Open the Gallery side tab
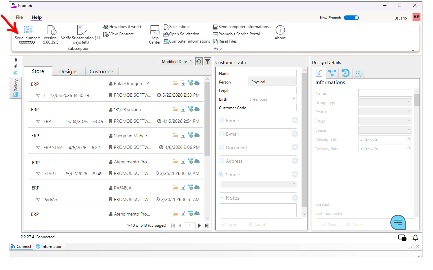The image size is (433, 270). [x=16, y=88]
